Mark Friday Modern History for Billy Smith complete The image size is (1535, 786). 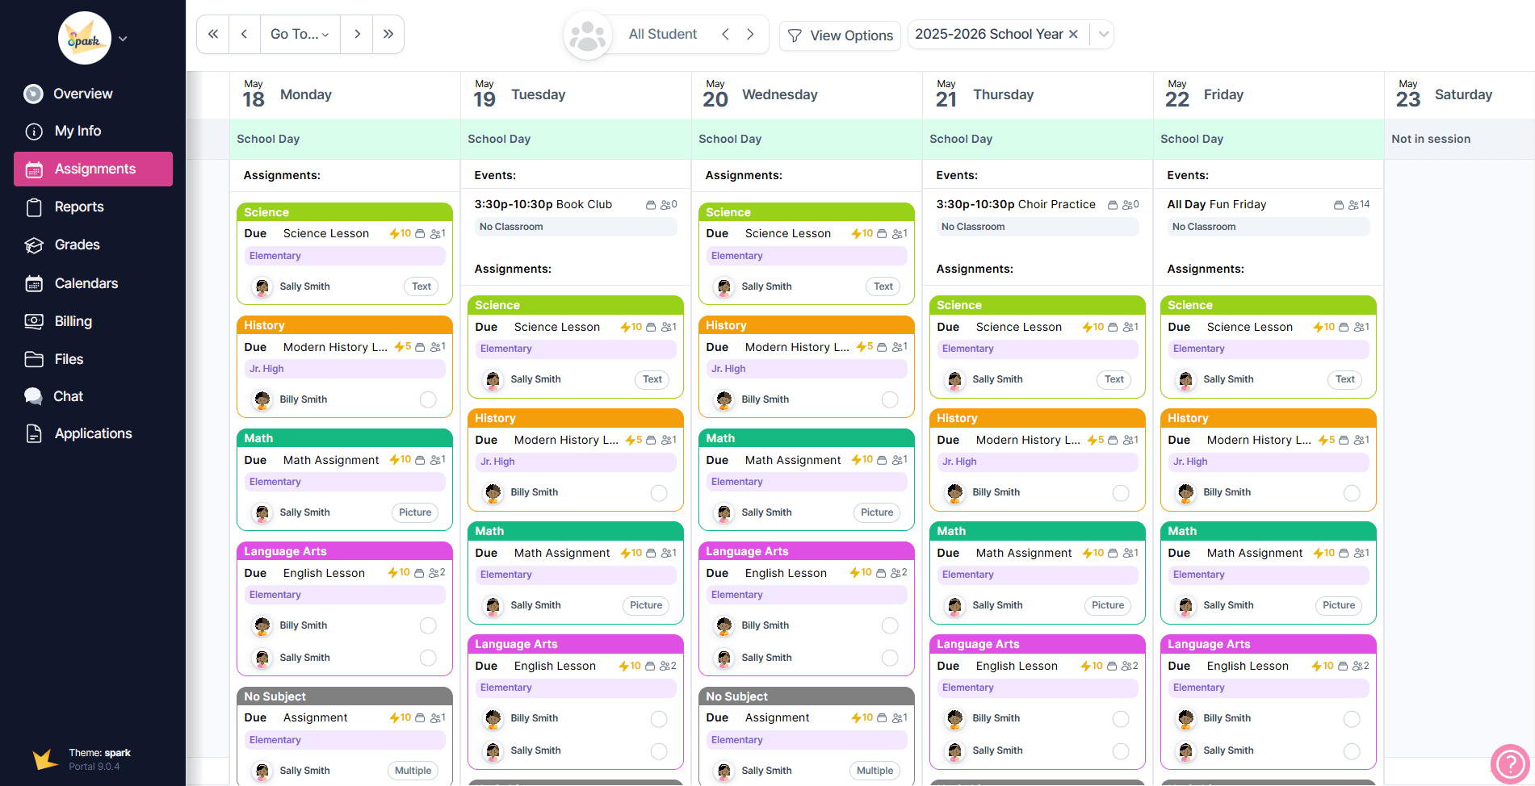tap(1352, 492)
